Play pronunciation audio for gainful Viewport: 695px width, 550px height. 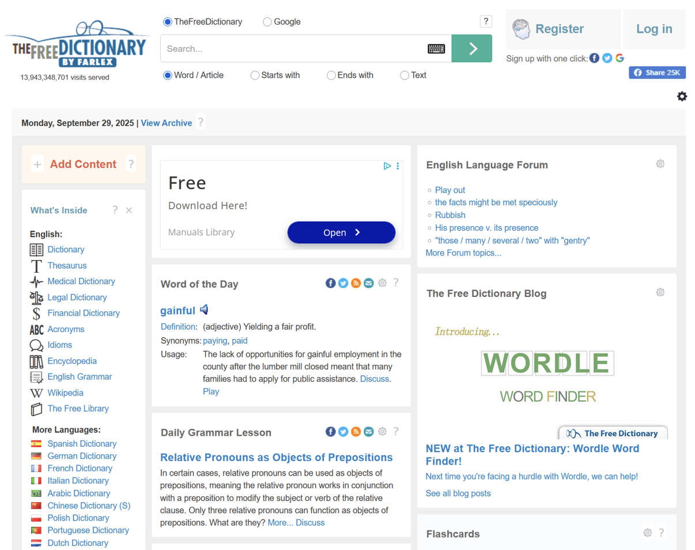(204, 310)
